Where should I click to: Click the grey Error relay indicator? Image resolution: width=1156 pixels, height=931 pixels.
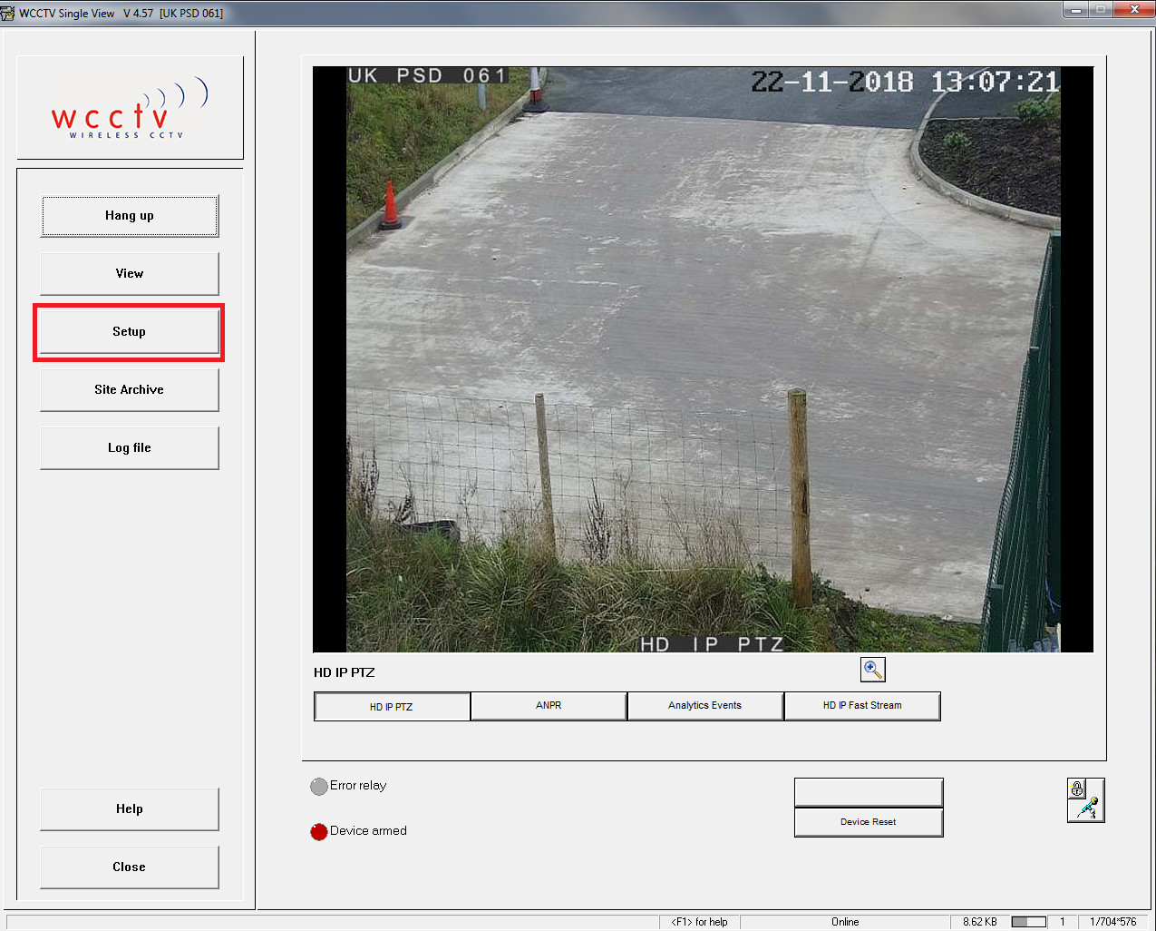point(319,786)
